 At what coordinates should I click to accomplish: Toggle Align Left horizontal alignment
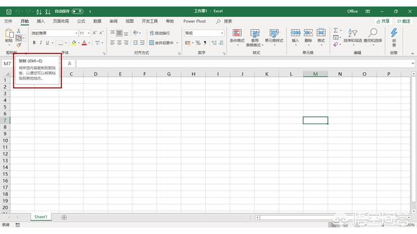(x=113, y=43)
